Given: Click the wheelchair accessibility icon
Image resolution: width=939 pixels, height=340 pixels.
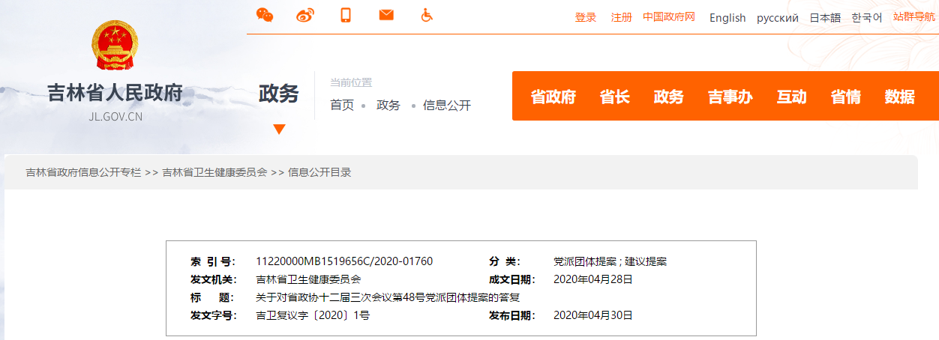Looking at the screenshot, I should tap(427, 15).
